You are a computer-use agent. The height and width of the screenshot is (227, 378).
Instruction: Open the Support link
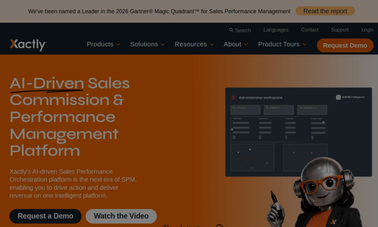(x=340, y=30)
